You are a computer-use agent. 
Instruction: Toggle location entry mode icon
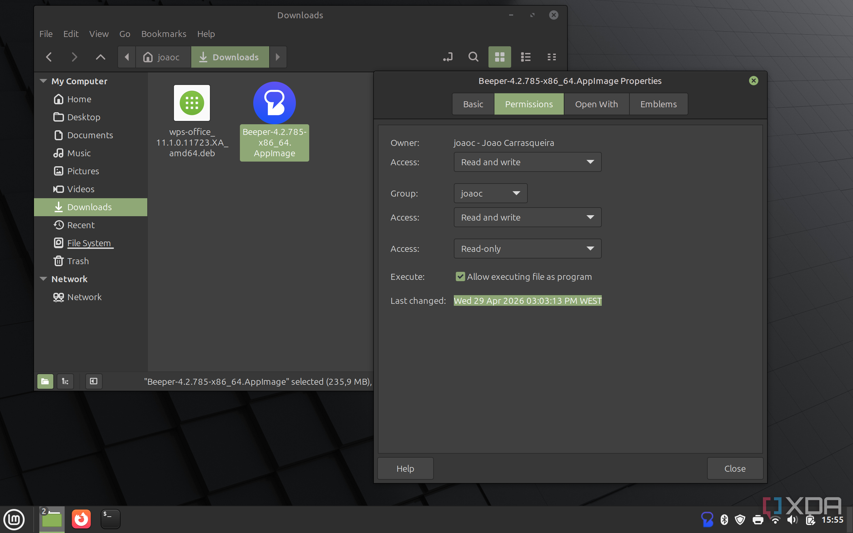pyautogui.click(x=447, y=57)
